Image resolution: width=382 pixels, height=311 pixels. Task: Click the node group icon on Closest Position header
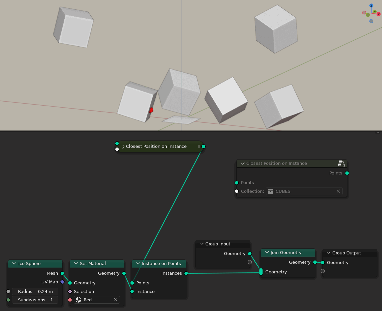click(x=341, y=163)
